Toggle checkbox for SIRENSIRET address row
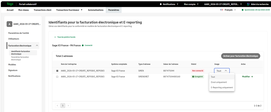This screenshot has height=112, width=271. [57, 76]
